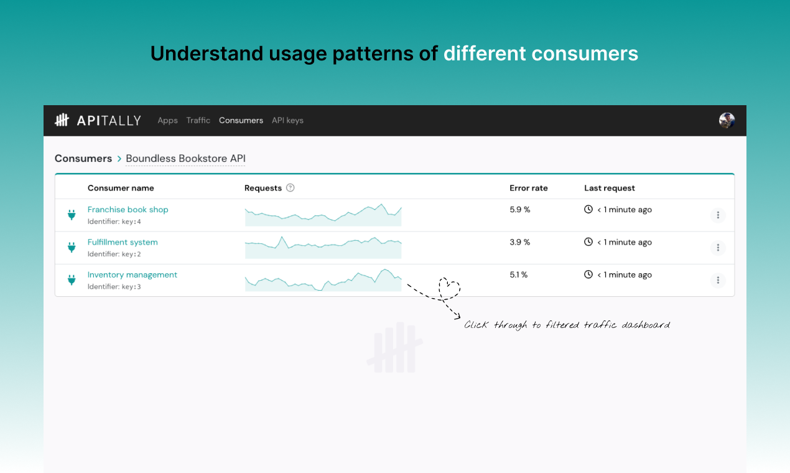Image resolution: width=790 pixels, height=473 pixels.
Task: Click the Last request column header
Action: tap(610, 188)
